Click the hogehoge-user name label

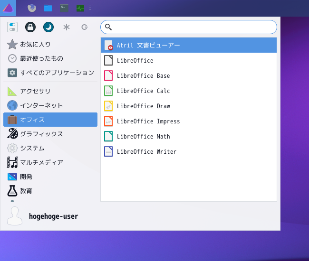53,216
